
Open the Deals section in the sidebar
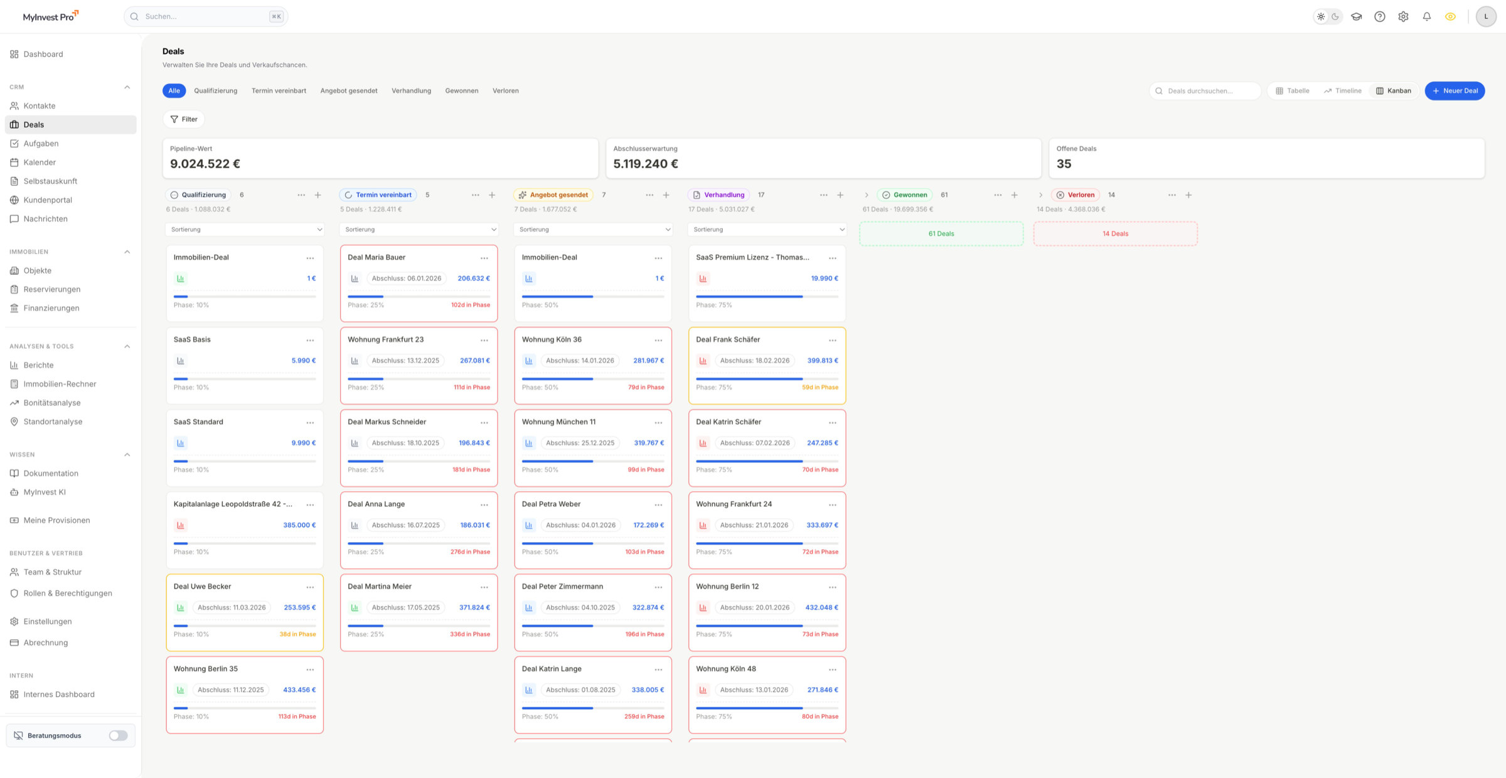pos(35,124)
